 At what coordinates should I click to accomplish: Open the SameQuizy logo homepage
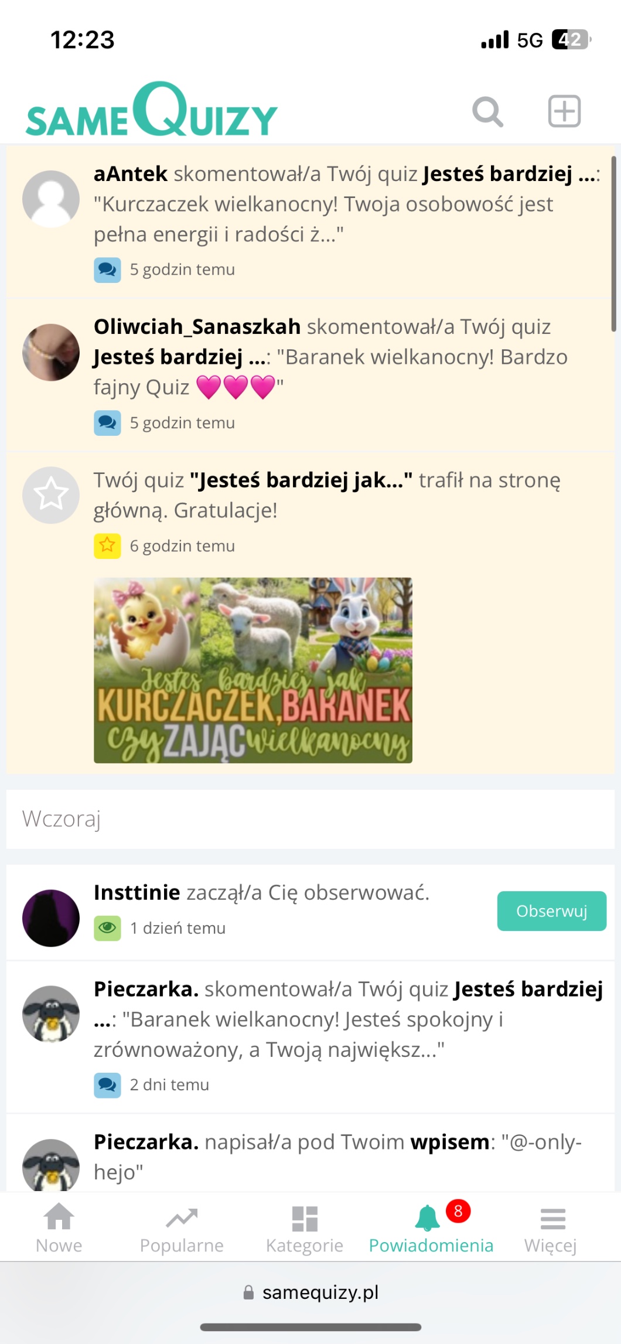pyautogui.click(x=151, y=110)
